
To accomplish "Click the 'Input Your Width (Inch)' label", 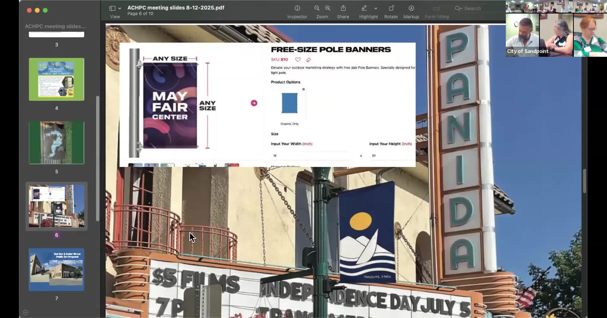I will pos(291,144).
